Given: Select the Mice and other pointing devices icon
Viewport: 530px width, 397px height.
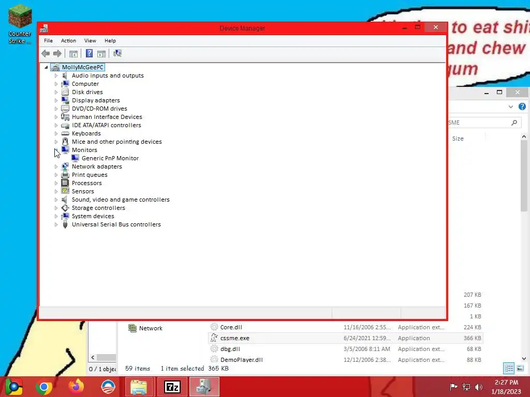Looking at the screenshot, I should point(65,142).
